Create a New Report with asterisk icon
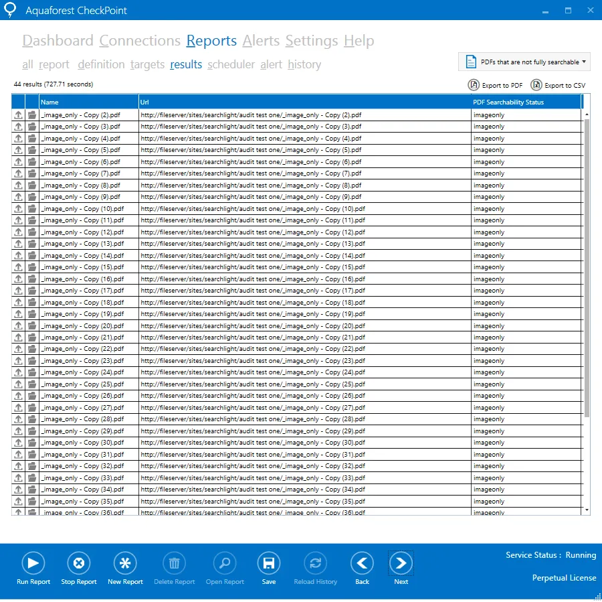The image size is (602, 602). click(x=125, y=562)
